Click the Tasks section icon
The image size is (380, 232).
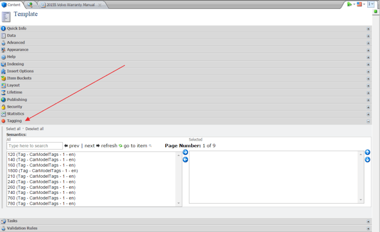(3, 221)
